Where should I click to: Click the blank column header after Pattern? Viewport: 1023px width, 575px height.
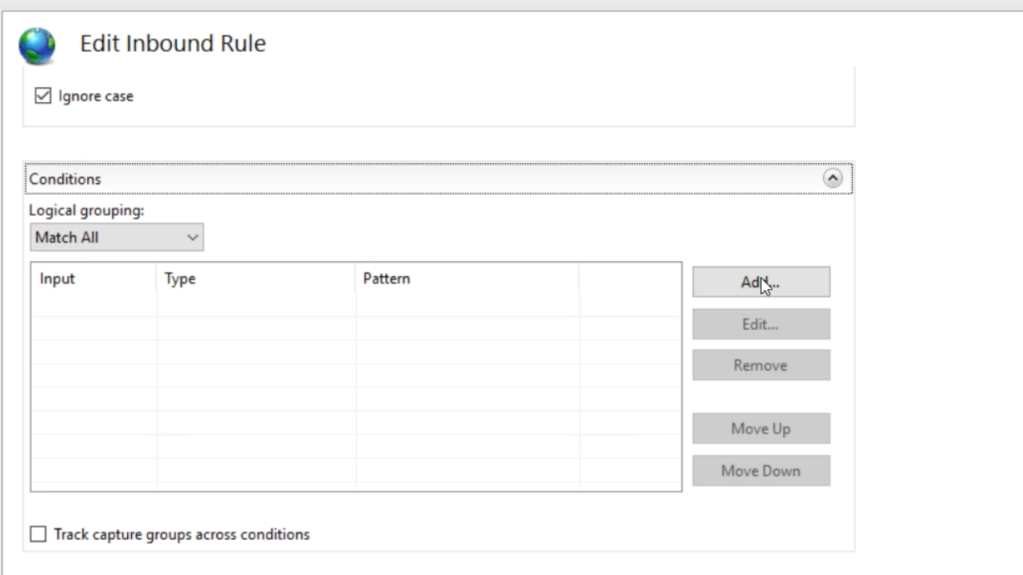pos(629,279)
